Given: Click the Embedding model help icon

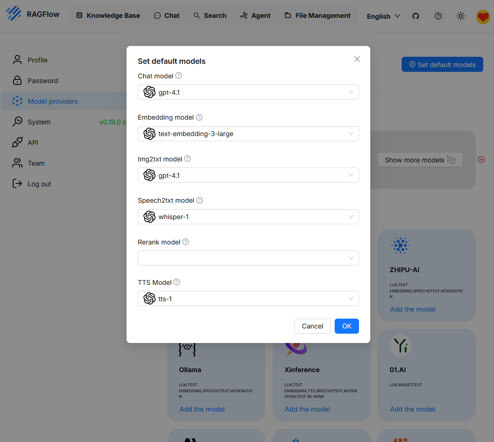Looking at the screenshot, I should pyautogui.click(x=199, y=117).
